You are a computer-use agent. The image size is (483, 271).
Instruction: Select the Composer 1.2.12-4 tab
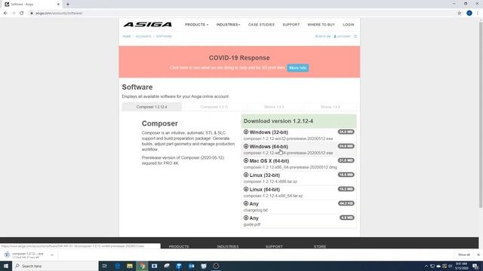click(x=152, y=107)
